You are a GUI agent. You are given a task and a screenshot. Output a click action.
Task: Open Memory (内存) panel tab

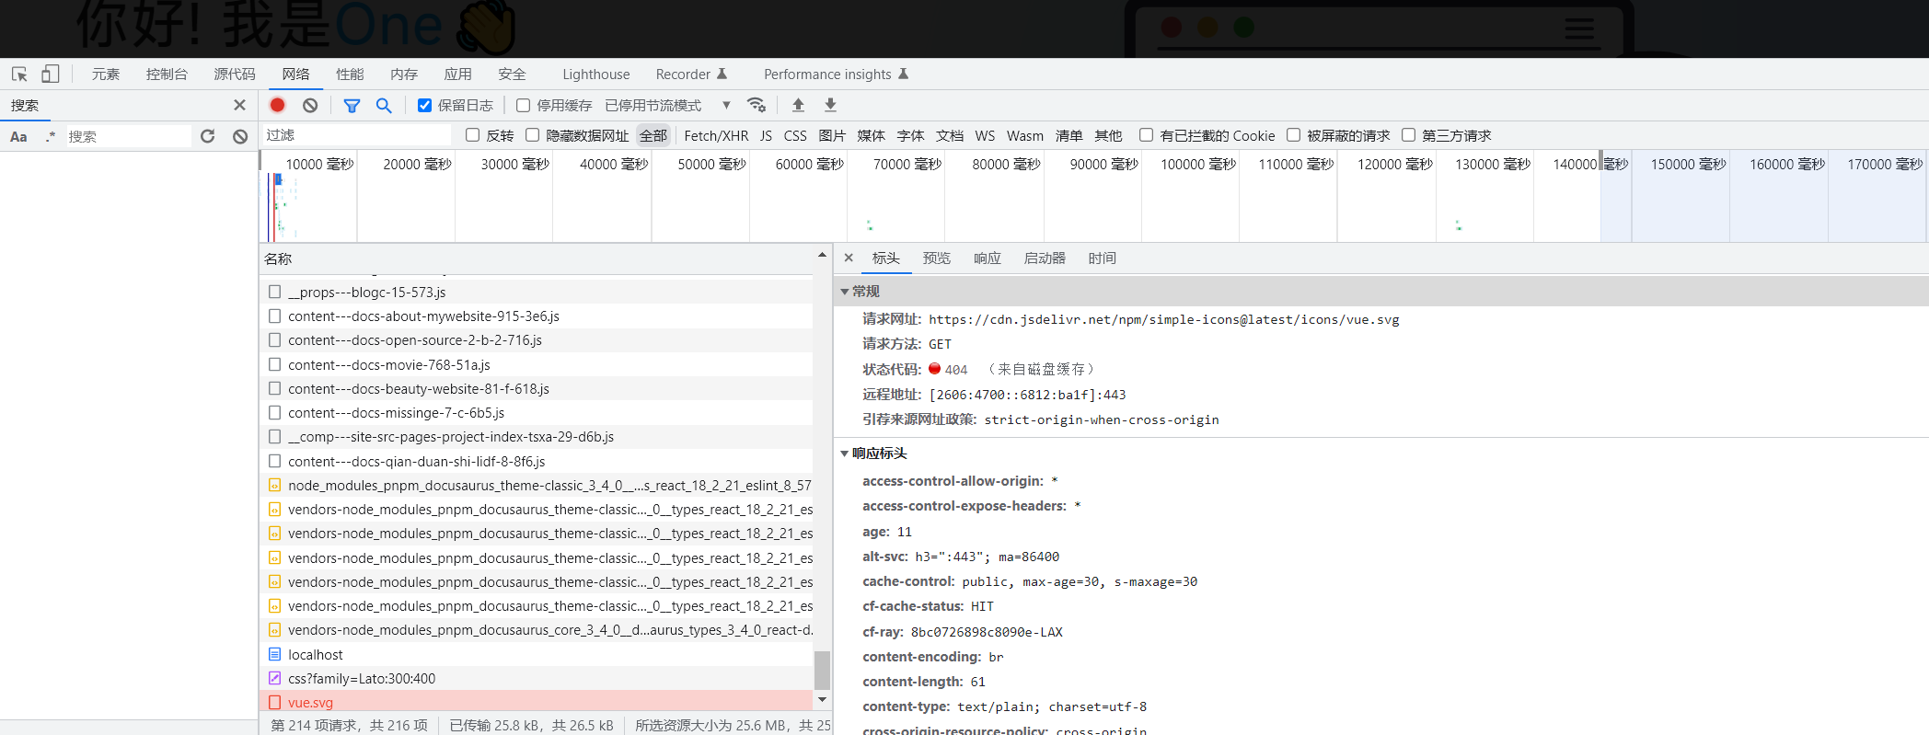(x=404, y=75)
